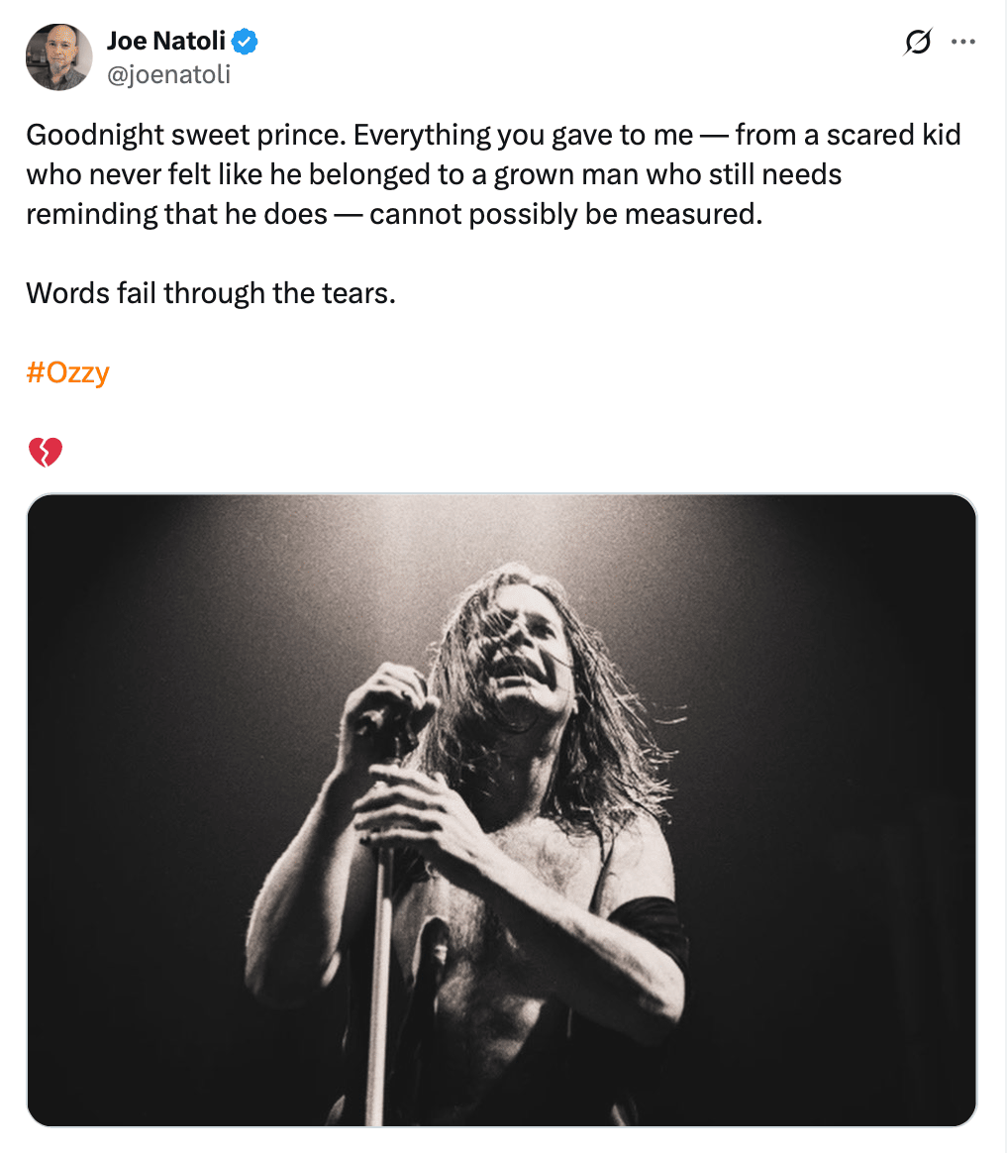The width and height of the screenshot is (1008, 1153).
Task: Click the Grok slashed-circle icon
Action: (917, 43)
